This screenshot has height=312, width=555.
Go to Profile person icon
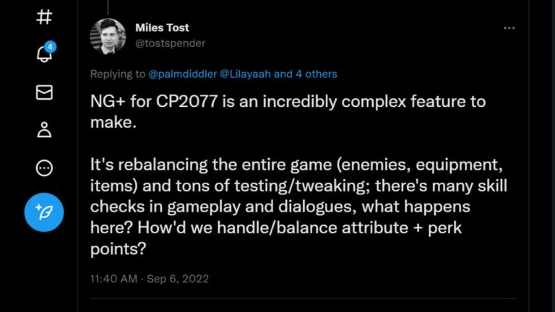pos(44,130)
